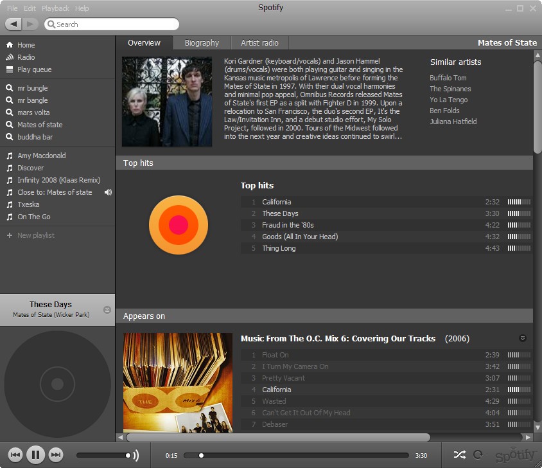Click the note icon beside Discover playlist
Screen dimensions: 542x468
[10, 168]
